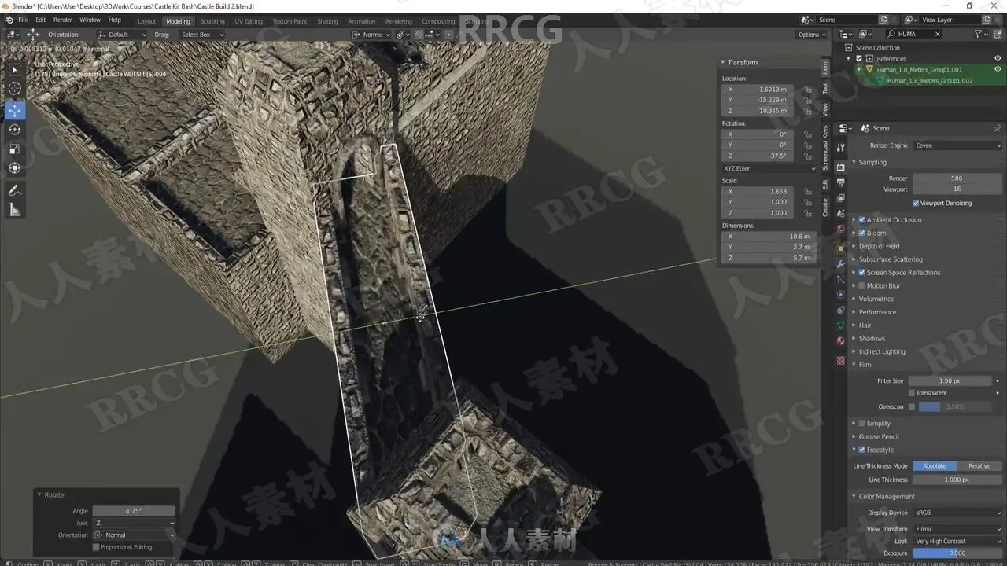Clear the HUMA outliner search
1007x566 pixels.
(x=937, y=34)
